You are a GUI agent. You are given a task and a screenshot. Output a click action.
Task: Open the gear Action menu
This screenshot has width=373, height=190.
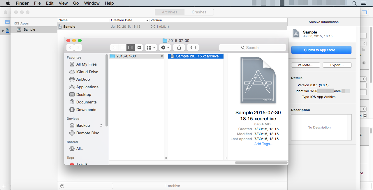[x=165, y=47]
